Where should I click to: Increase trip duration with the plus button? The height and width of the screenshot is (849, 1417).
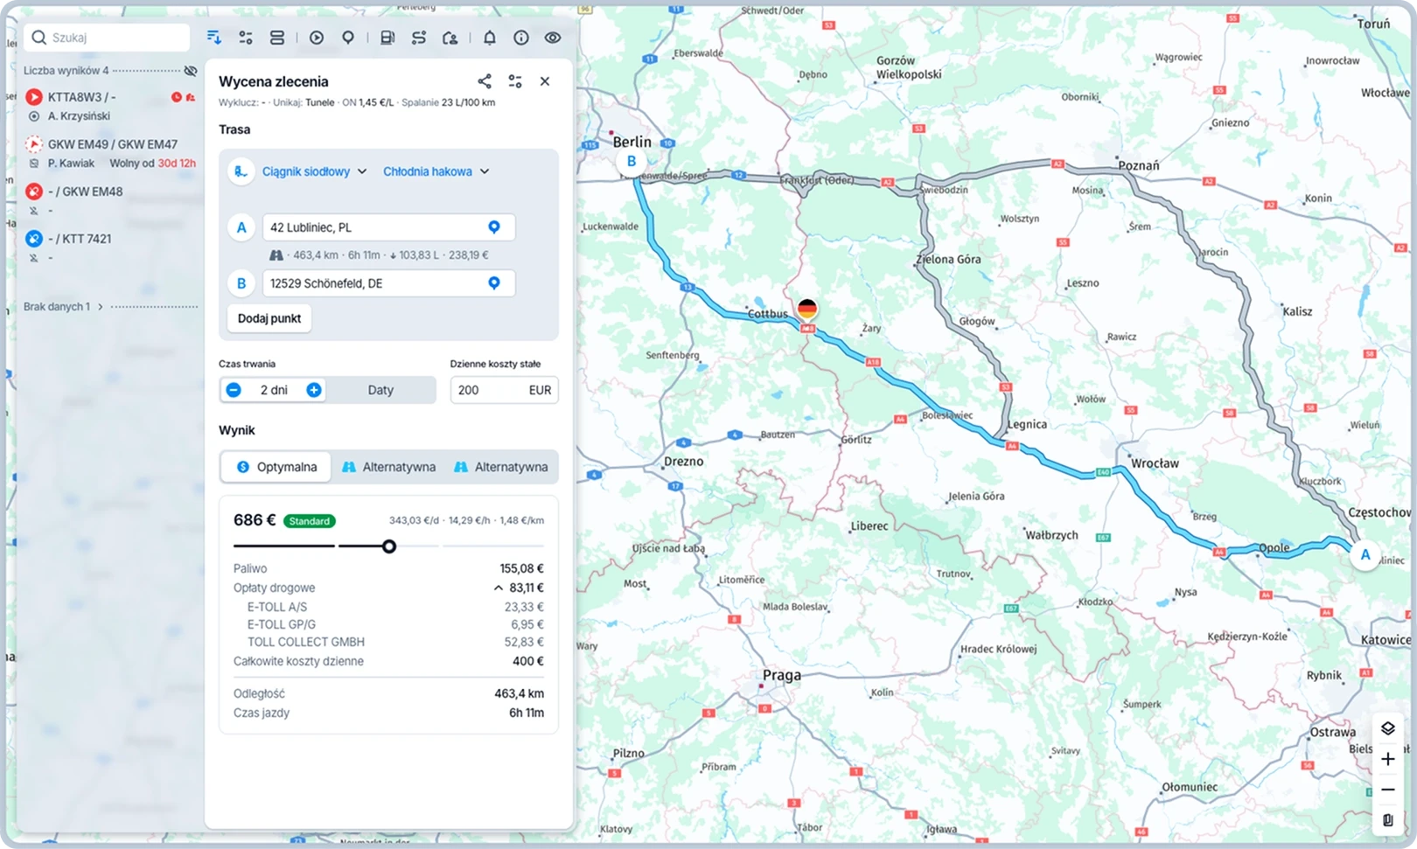tap(314, 390)
